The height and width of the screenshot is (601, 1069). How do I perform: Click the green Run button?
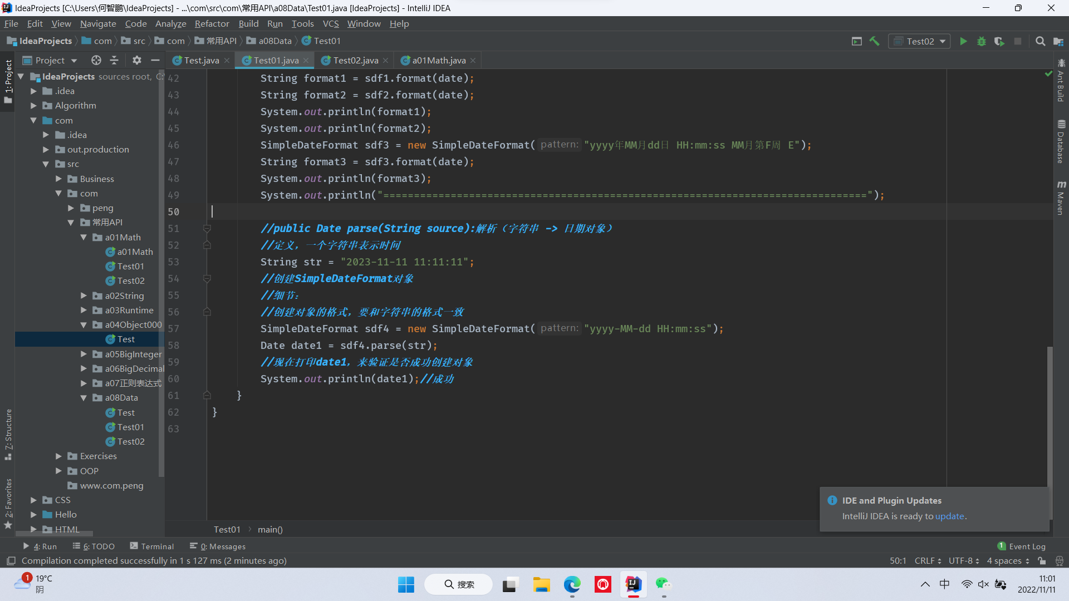pyautogui.click(x=963, y=41)
